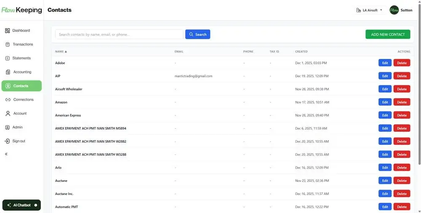Click the date Nov 23, 2025, 02:36 PM
This screenshot has width=421, height=213.
tap(312, 181)
